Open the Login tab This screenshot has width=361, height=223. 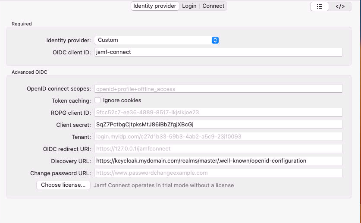point(189,6)
